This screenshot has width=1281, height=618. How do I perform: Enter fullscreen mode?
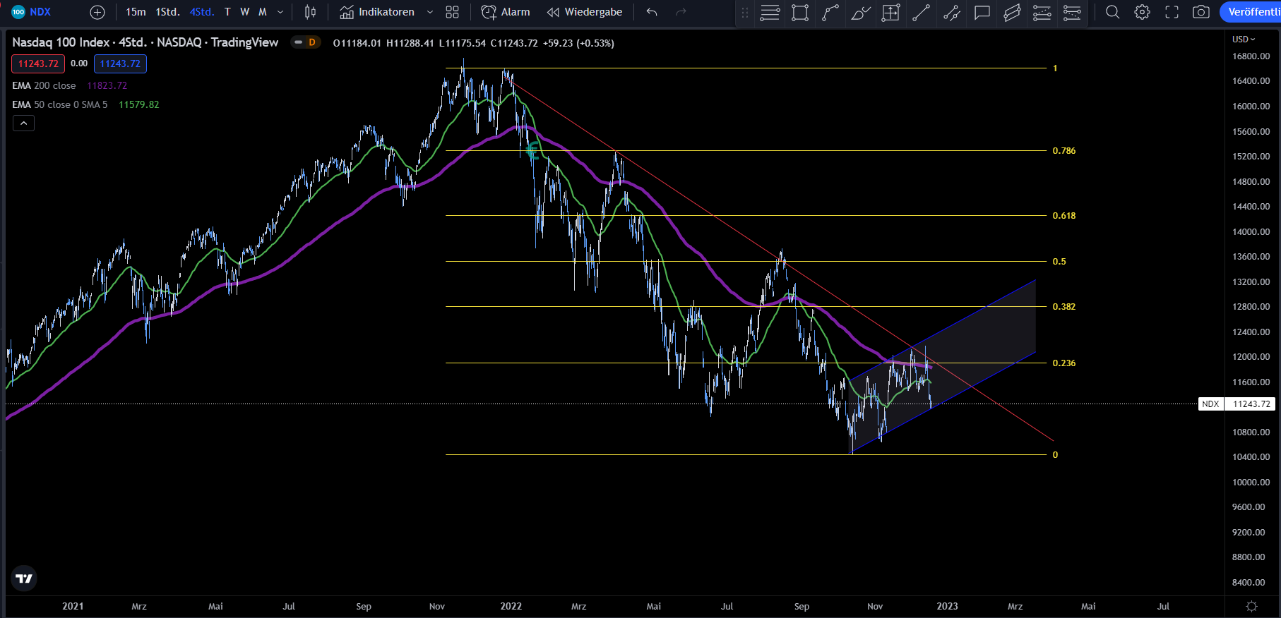click(x=1172, y=12)
